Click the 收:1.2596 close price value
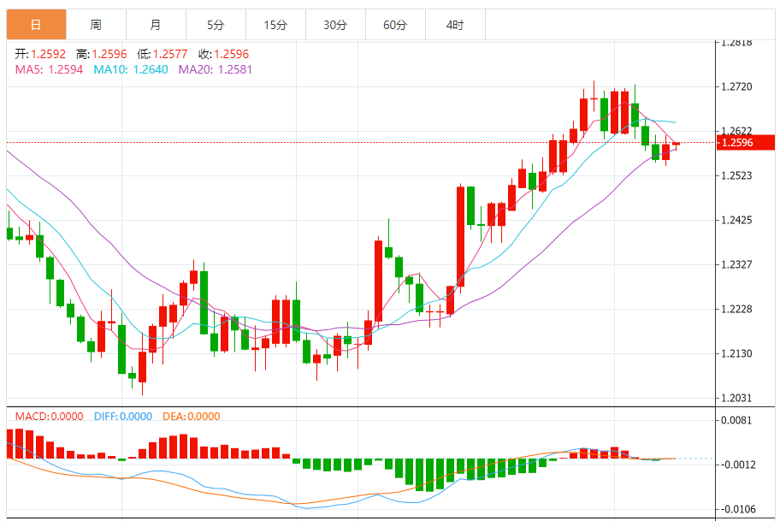 click(x=223, y=54)
